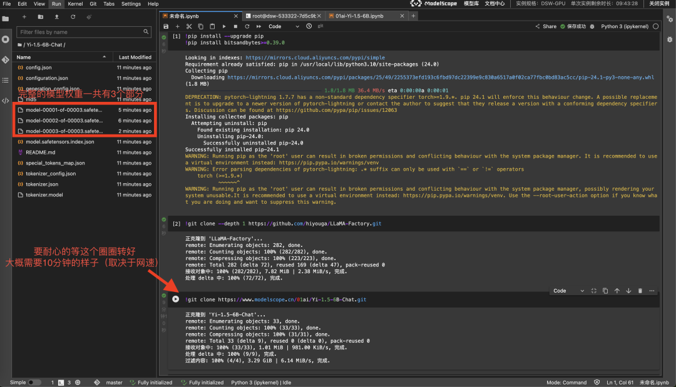Screen dimensions: 676x387
Task: Open 模型库 link in header
Action: click(471, 4)
